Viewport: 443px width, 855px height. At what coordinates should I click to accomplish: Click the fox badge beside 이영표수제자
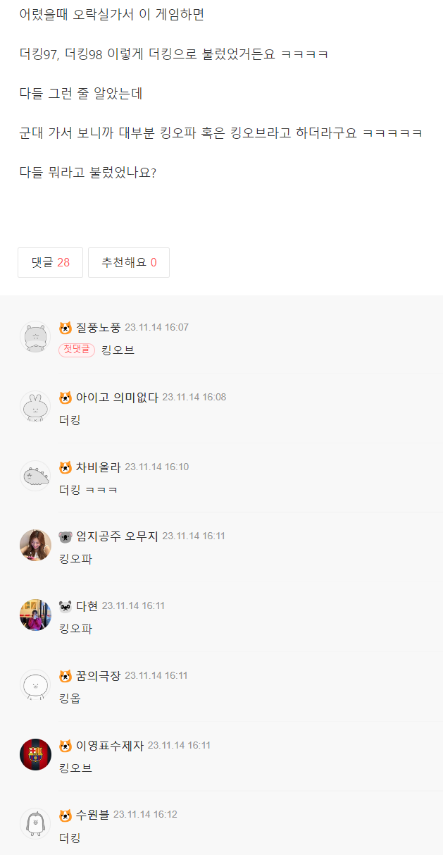65,746
